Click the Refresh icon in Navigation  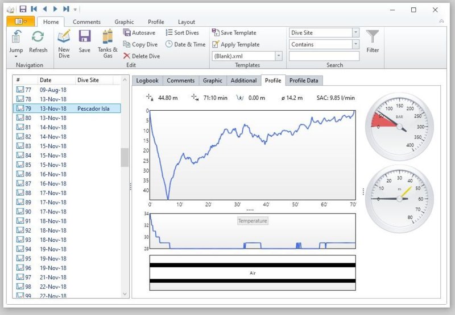point(38,37)
